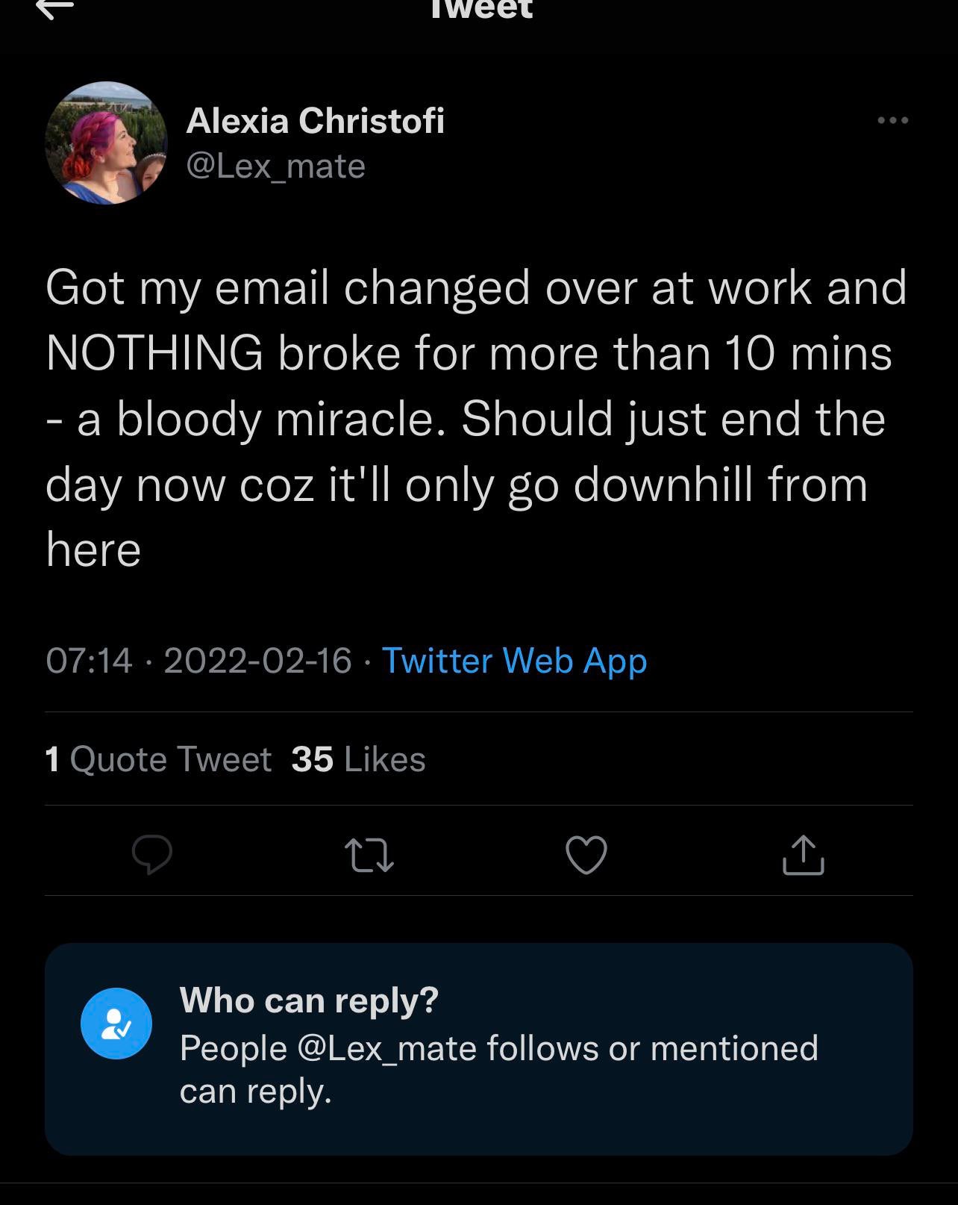Open Alexia Christofi's profile picture
Image resolution: width=958 pixels, height=1205 pixels.
point(106,143)
